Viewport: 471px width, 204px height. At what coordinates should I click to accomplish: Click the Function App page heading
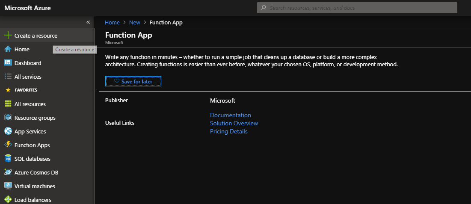point(129,35)
